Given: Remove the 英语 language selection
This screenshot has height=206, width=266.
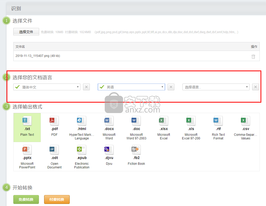Looking at the screenshot, I should [x=171, y=87].
